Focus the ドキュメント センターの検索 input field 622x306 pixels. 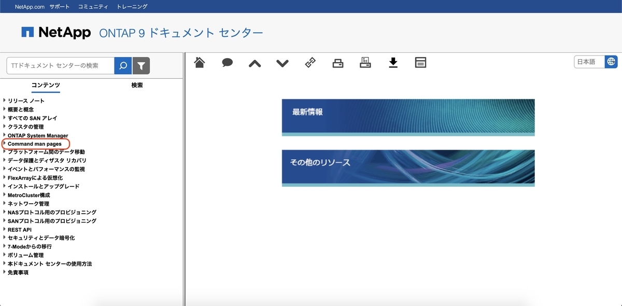click(x=60, y=66)
